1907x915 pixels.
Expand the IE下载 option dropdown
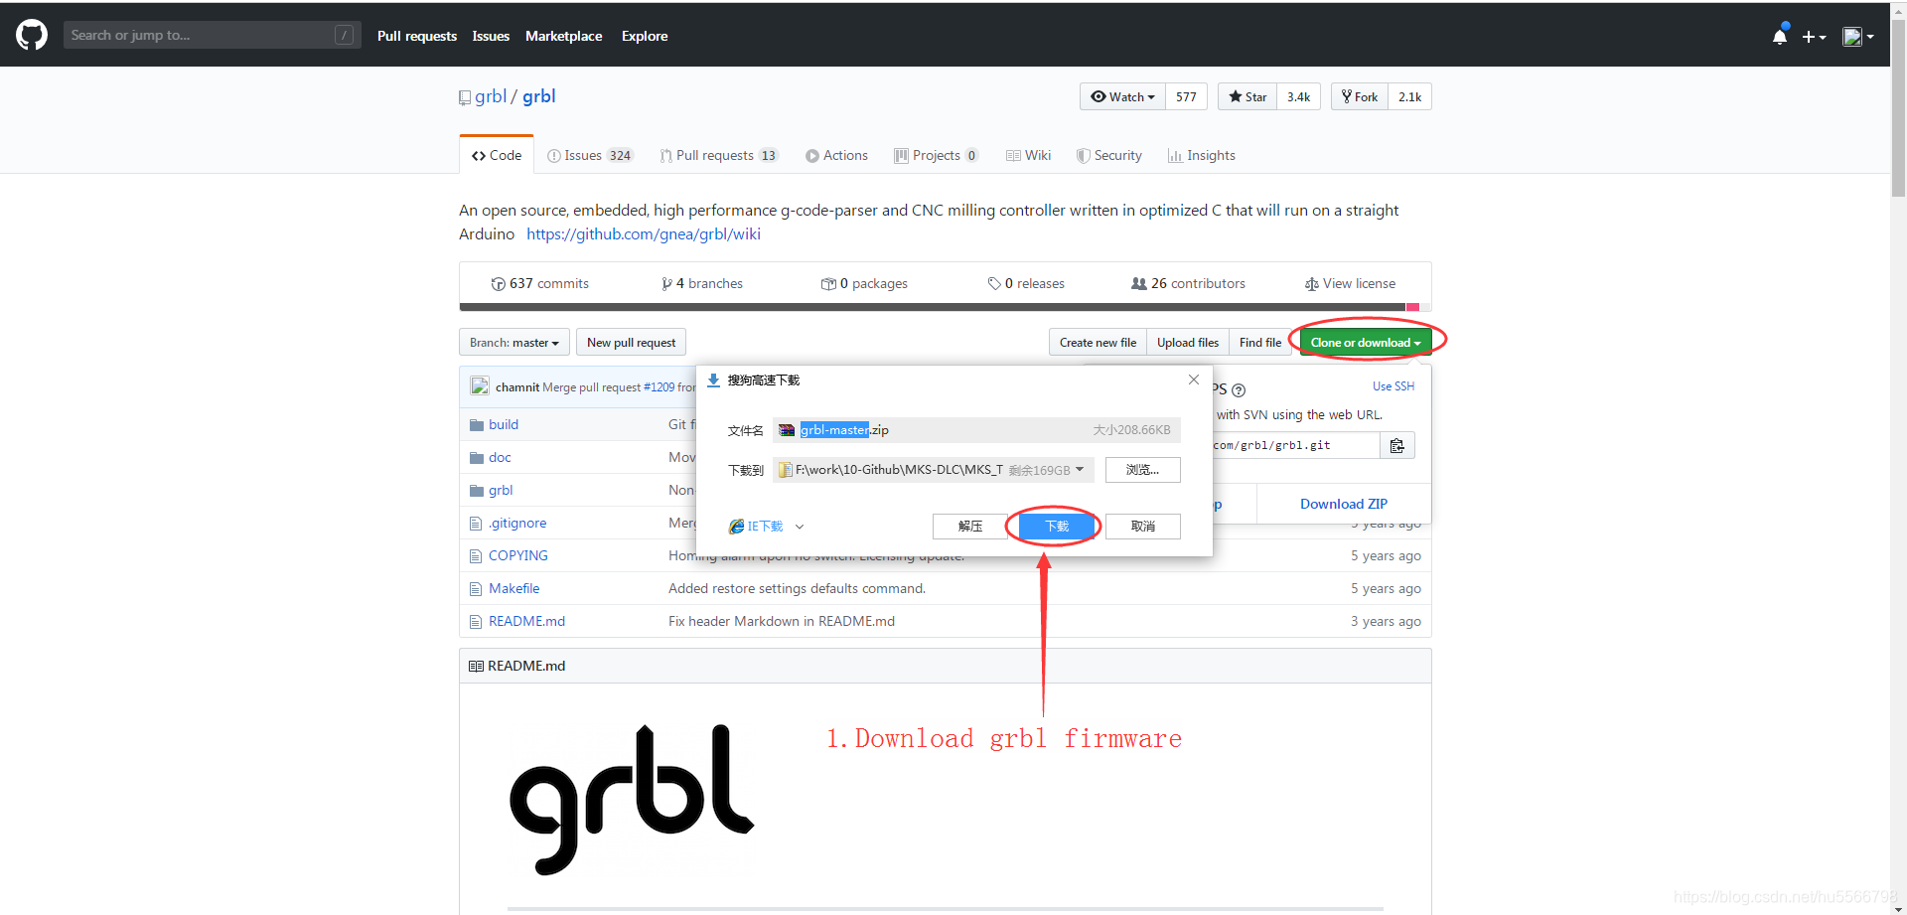tap(800, 527)
